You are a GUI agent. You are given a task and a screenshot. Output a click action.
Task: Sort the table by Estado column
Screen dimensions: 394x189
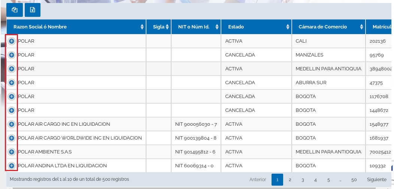click(256, 27)
